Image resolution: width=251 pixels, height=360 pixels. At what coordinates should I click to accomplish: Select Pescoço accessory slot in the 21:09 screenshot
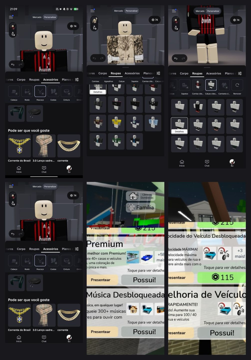[40, 91]
